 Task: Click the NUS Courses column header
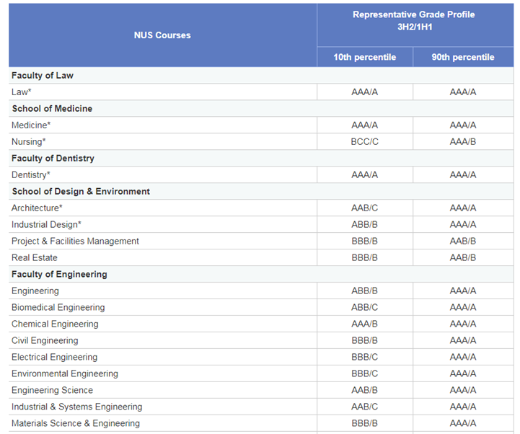(162, 35)
